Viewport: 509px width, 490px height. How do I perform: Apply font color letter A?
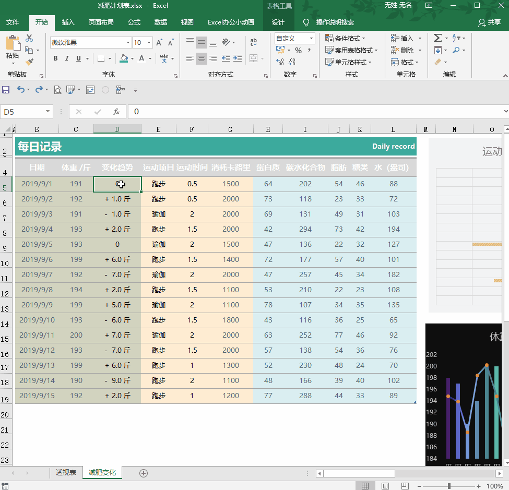click(141, 58)
